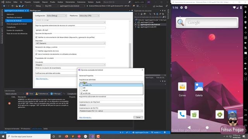This screenshot has height=139, width=248.
Task: Open the Proyecto menu
Action: (x=28, y=2)
